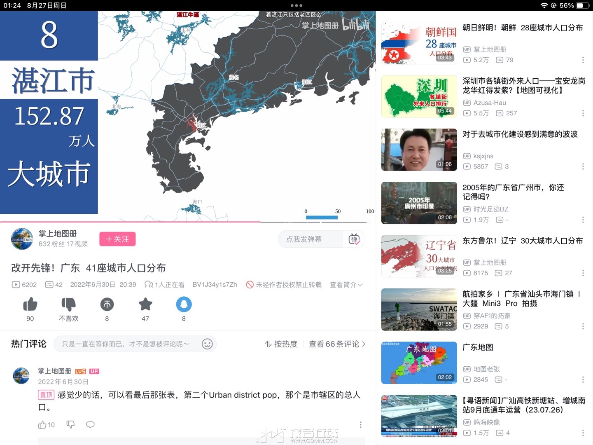Open more options for 朝鲜 28座城市 video
This screenshot has width=593, height=445.
pyautogui.click(x=583, y=60)
